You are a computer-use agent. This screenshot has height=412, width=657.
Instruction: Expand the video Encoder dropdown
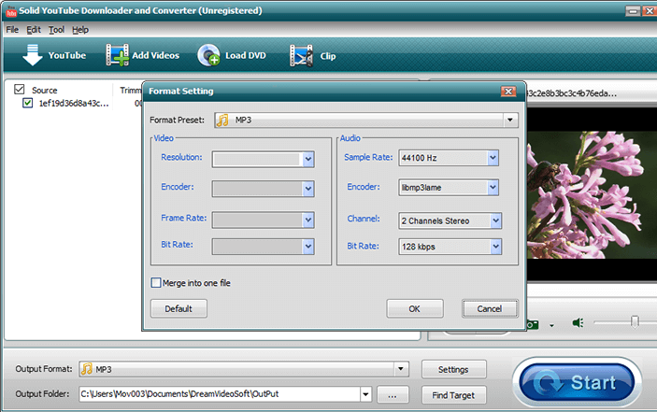pyautogui.click(x=308, y=189)
